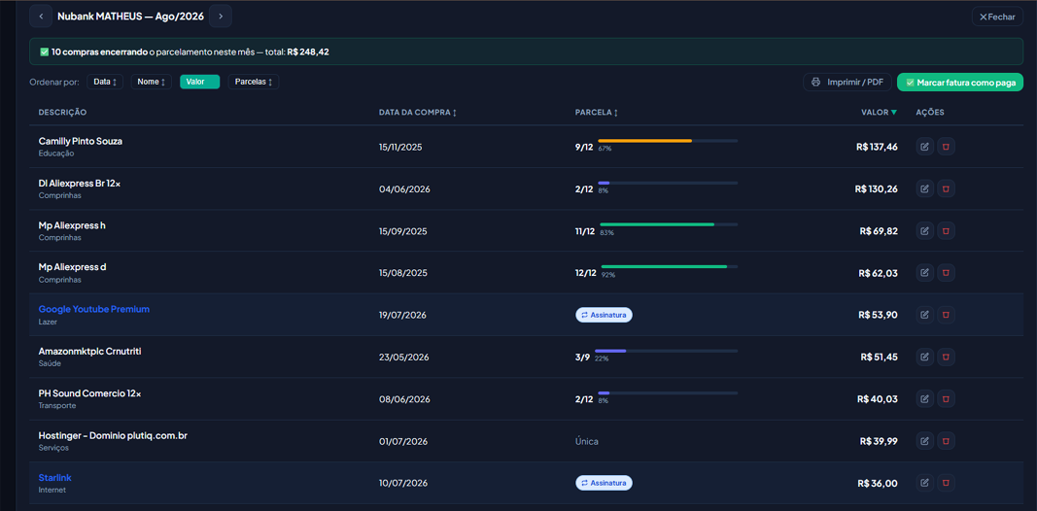The height and width of the screenshot is (511, 1037).
Task: Delete the PH Sound Comercio 12× entry
Action: [x=946, y=398]
